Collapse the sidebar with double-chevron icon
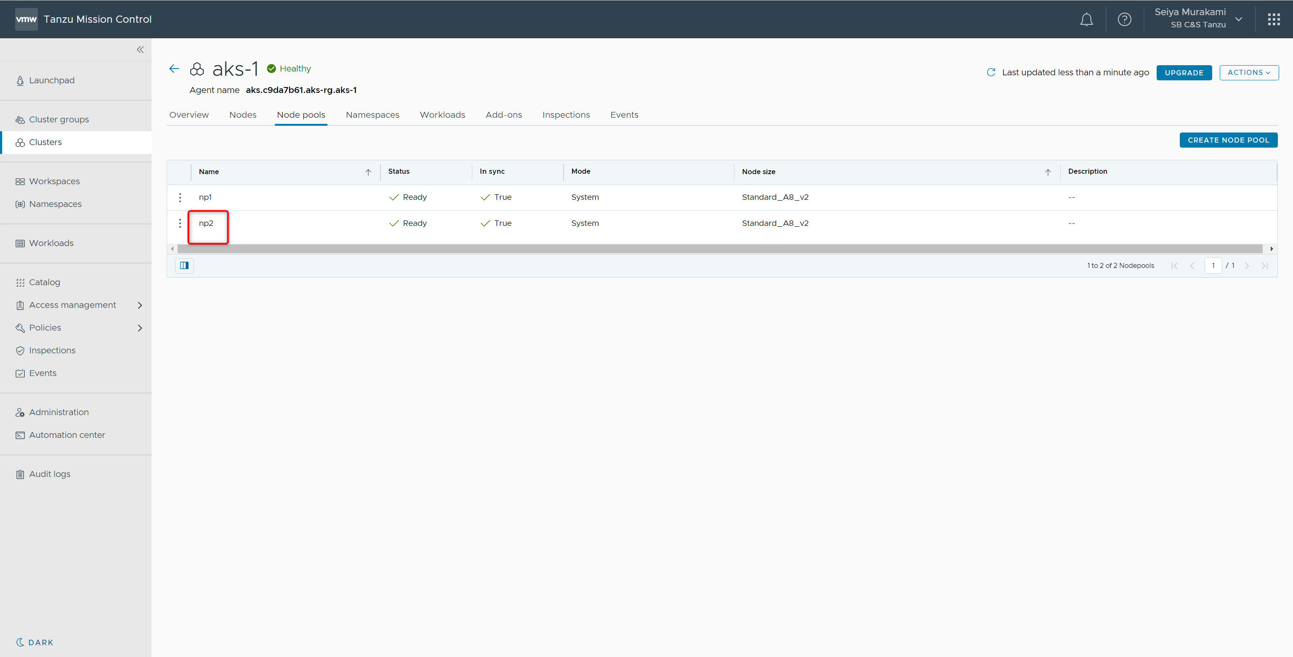 pos(140,50)
